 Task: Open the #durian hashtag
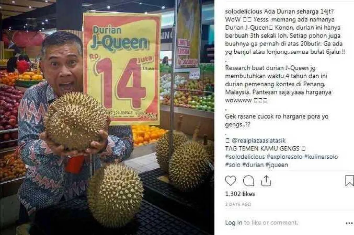pos(251,165)
